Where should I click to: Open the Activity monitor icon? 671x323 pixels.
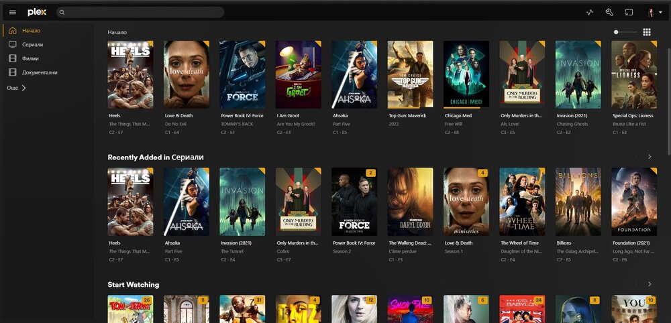[x=590, y=12]
